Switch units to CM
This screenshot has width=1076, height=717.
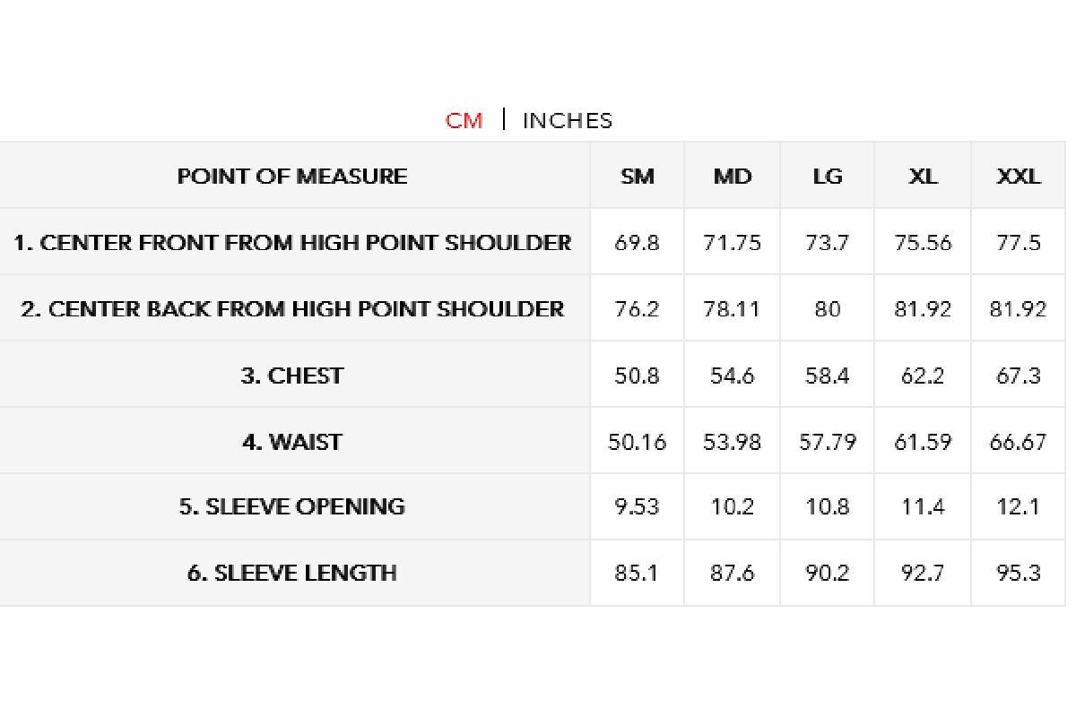tap(464, 120)
